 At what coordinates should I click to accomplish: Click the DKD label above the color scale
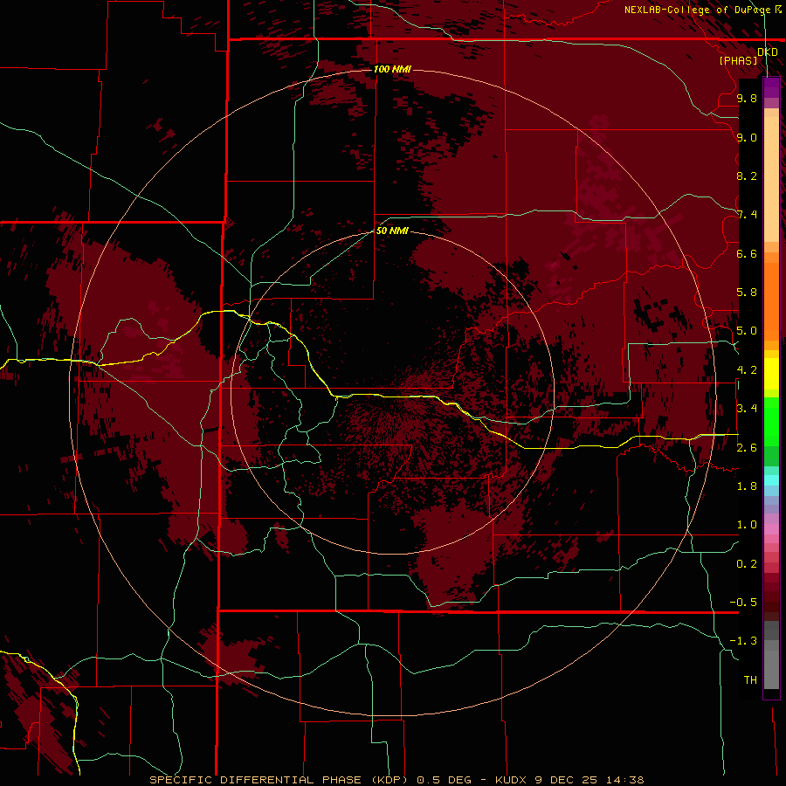[x=767, y=52]
